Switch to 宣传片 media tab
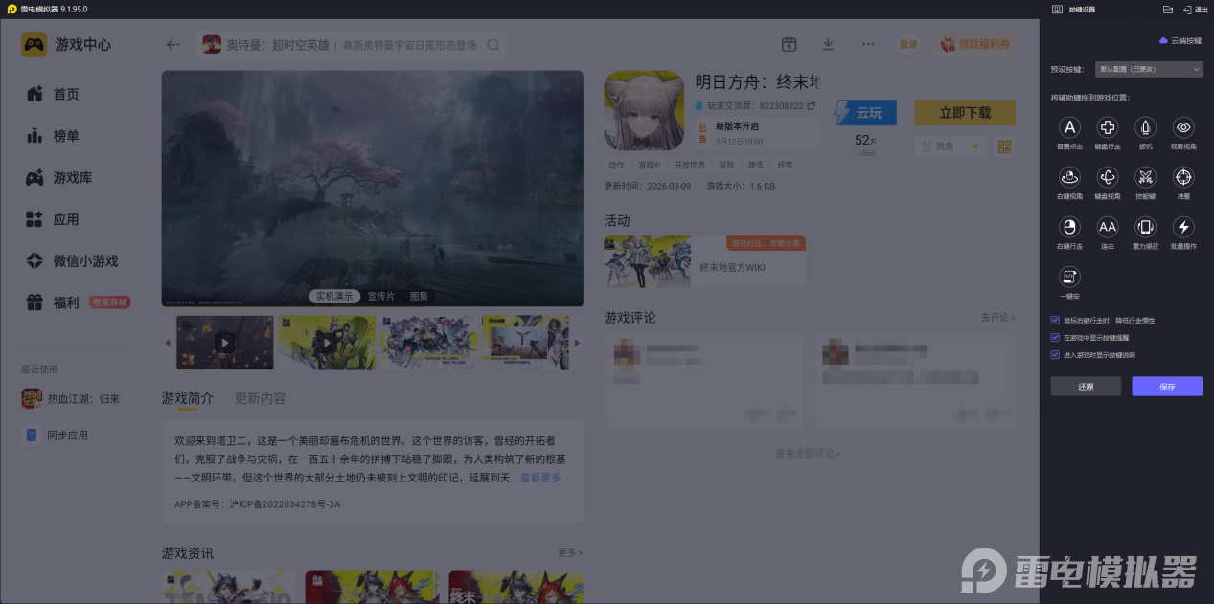Image resolution: width=1214 pixels, height=604 pixels. point(380,296)
